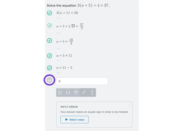Insert a fraction template
Screen dimensions: 184x131
92,92
